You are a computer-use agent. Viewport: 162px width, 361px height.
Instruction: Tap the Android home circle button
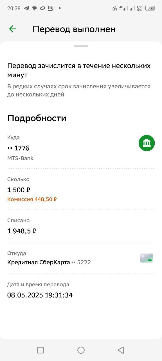click(x=81, y=350)
